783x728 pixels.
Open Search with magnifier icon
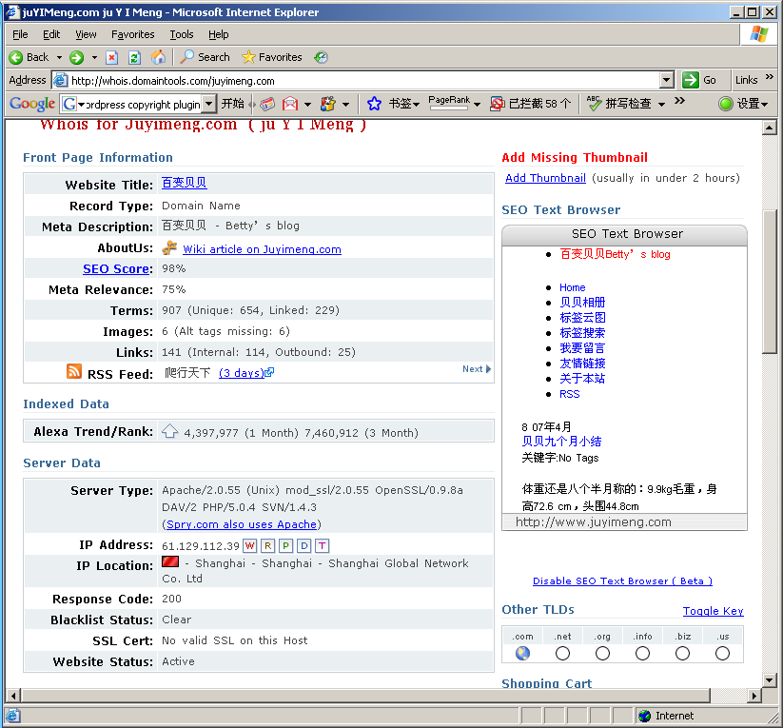pyautogui.click(x=205, y=57)
